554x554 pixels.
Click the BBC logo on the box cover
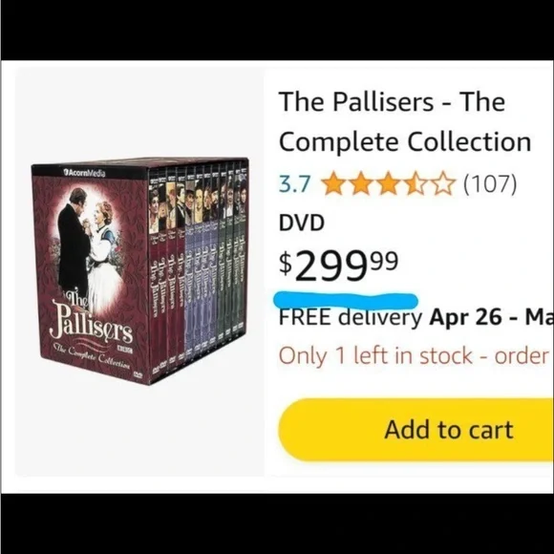pyautogui.click(x=125, y=351)
